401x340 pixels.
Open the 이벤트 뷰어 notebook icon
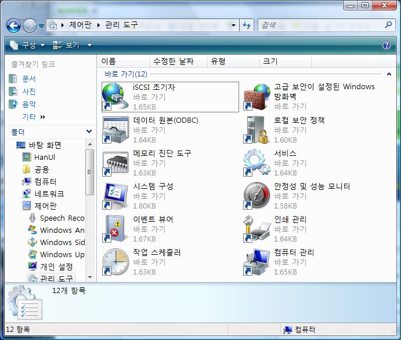tap(114, 229)
